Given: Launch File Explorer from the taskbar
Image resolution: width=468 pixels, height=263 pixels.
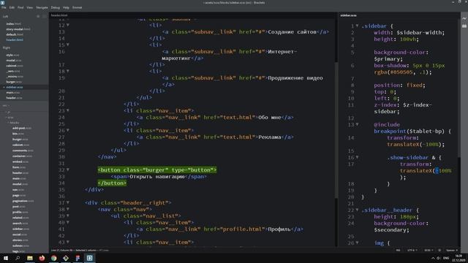Looking at the screenshot, I should (30, 258).
